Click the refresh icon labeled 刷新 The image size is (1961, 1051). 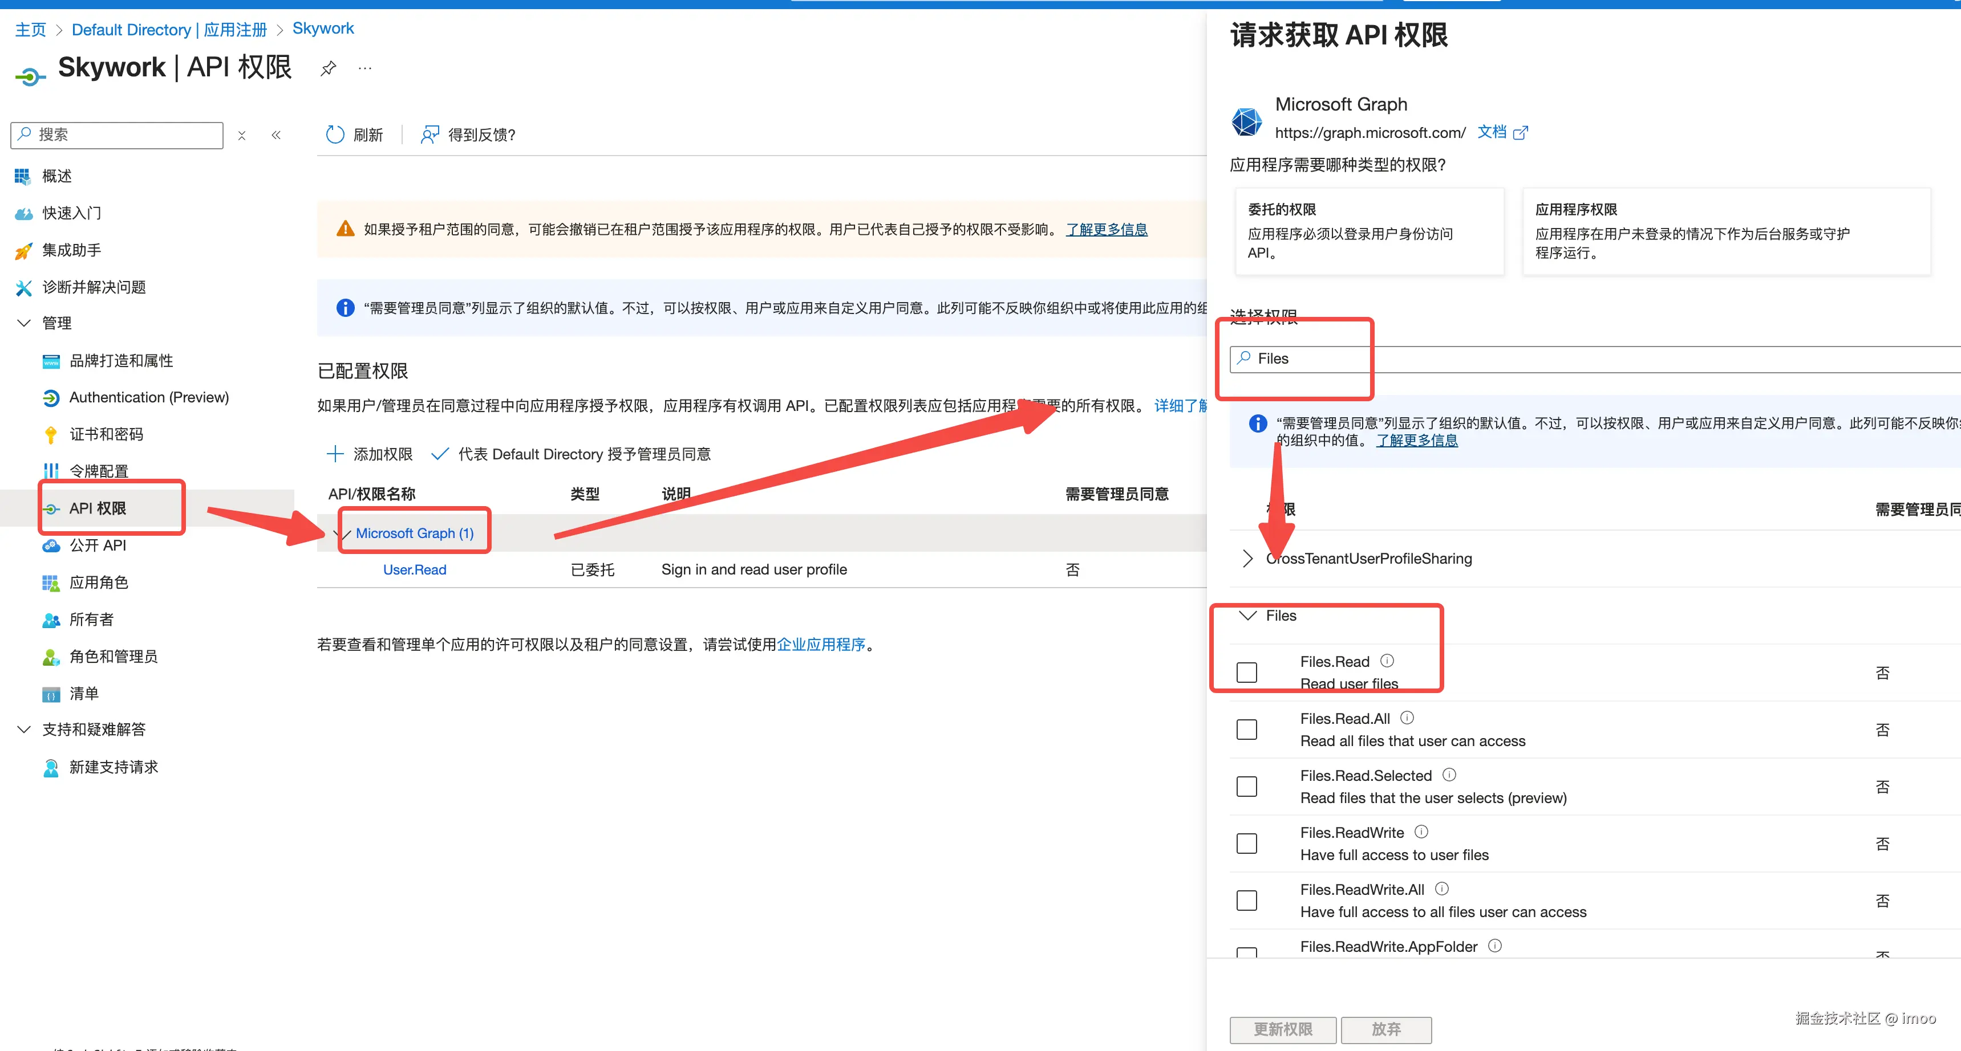(335, 135)
